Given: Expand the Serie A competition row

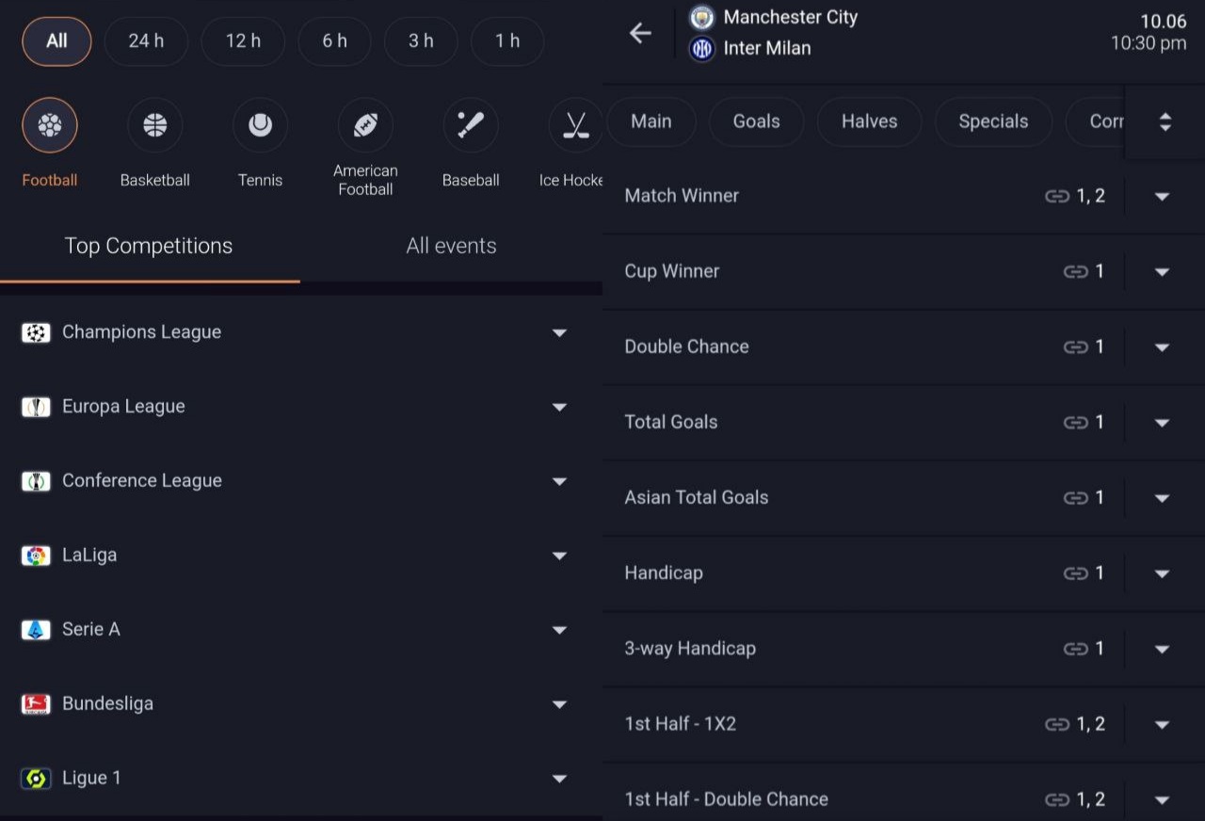Looking at the screenshot, I should point(559,630).
